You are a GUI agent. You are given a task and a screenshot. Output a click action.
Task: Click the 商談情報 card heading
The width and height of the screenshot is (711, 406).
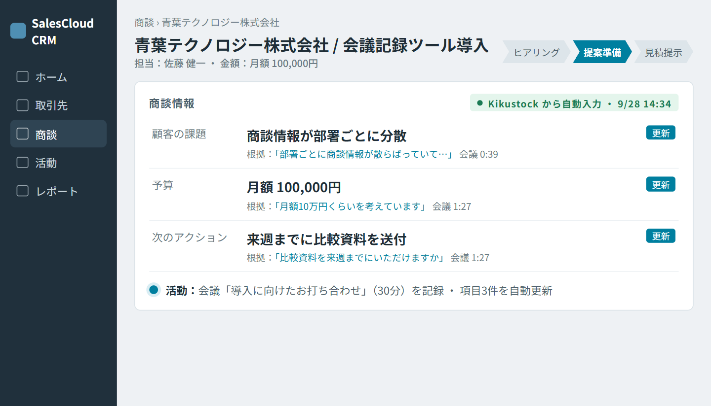coord(172,103)
